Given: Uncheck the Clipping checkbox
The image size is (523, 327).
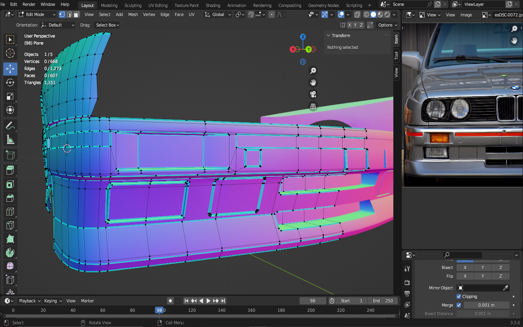Looking at the screenshot, I should 459,296.
